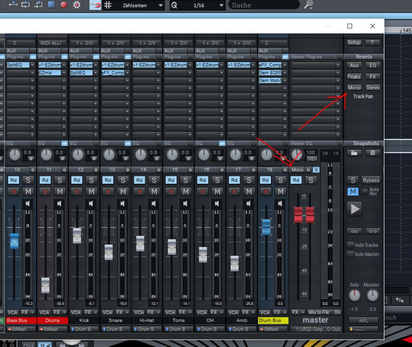Open the mixer Setup button
The image size is (412, 347).
click(x=354, y=42)
